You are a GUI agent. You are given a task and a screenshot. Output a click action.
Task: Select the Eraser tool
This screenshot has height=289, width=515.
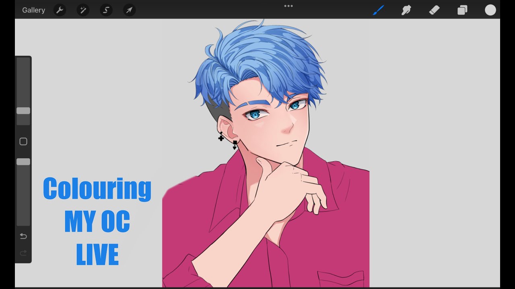click(435, 10)
